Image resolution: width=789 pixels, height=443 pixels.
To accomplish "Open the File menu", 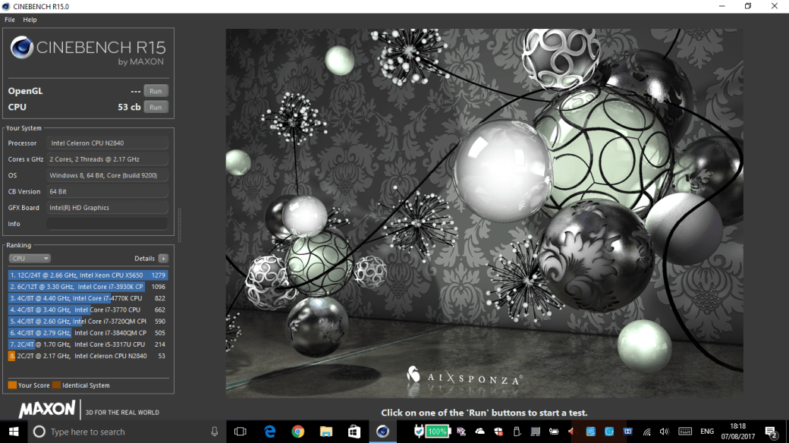I will pyautogui.click(x=9, y=20).
